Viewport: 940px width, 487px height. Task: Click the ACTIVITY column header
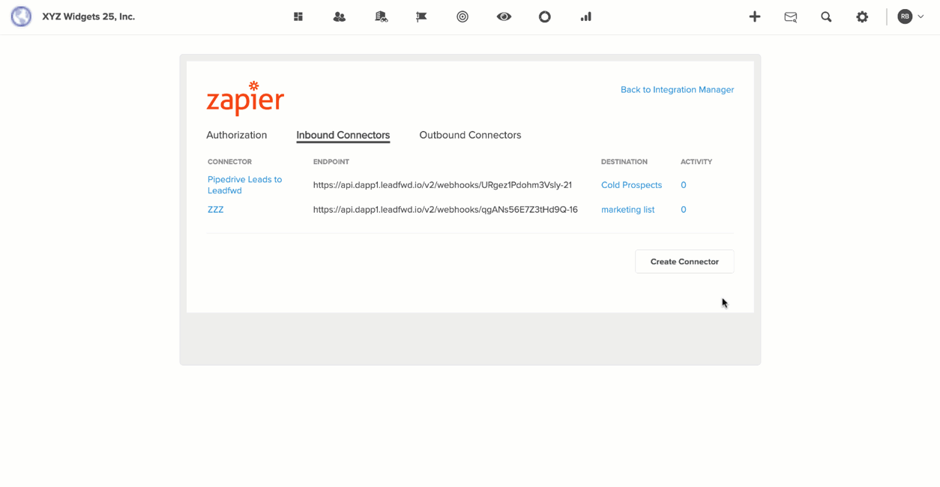696,162
